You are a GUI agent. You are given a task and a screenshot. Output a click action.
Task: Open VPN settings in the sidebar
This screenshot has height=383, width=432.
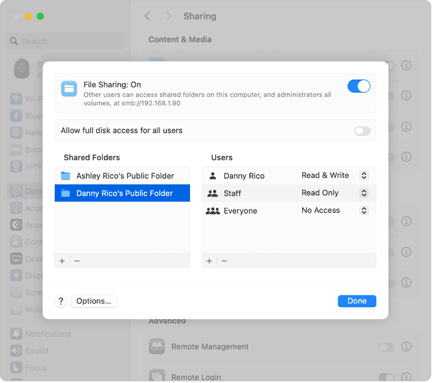26,166
